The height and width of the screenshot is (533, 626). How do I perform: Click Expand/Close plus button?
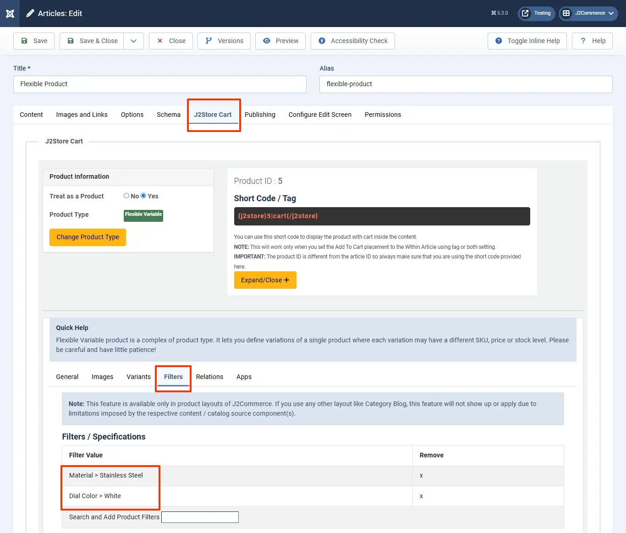pyautogui.click(x=265, y=280)
